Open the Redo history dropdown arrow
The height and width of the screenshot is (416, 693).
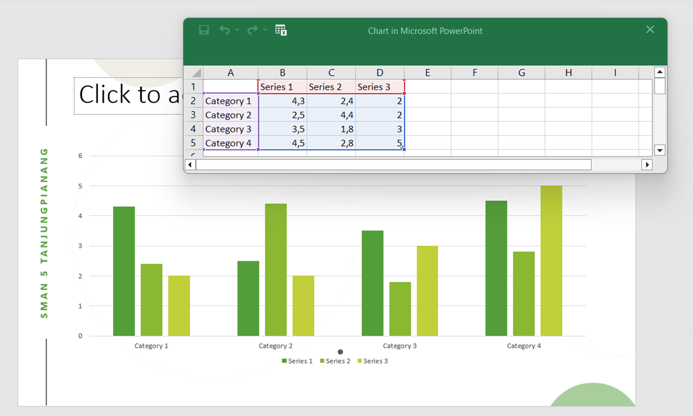point(265,30)
